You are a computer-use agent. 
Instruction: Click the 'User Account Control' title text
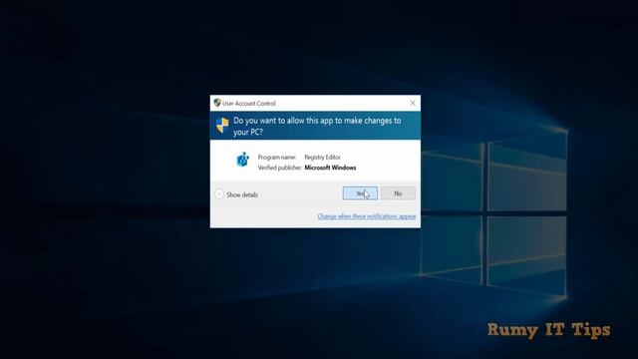pos(249,104)
